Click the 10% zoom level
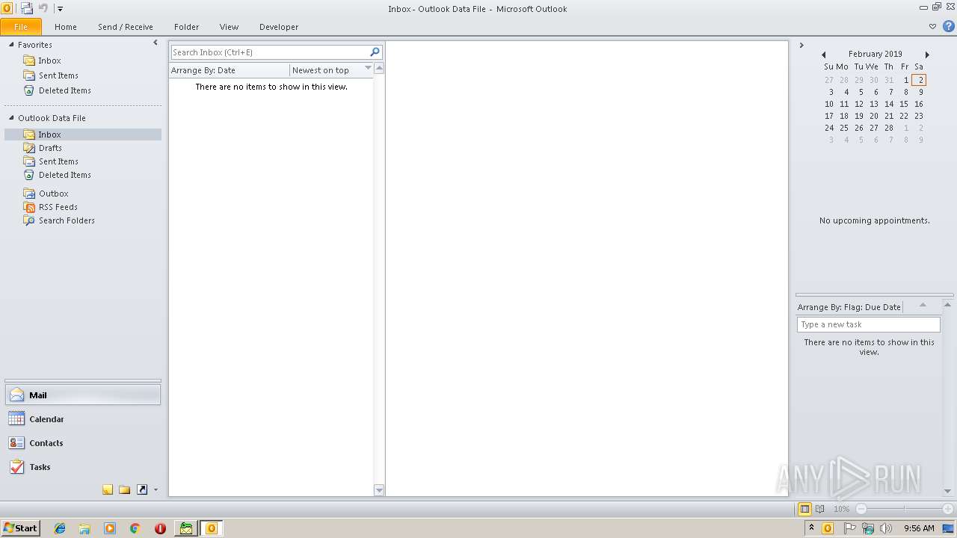Screen dimensions: 957x538 [x=842, y=509]
